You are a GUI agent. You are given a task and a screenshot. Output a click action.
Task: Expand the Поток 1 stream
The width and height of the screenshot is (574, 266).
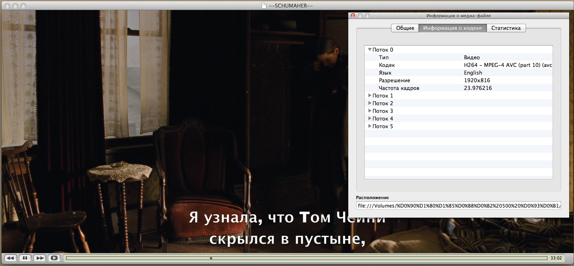click(x=370, y=96)
